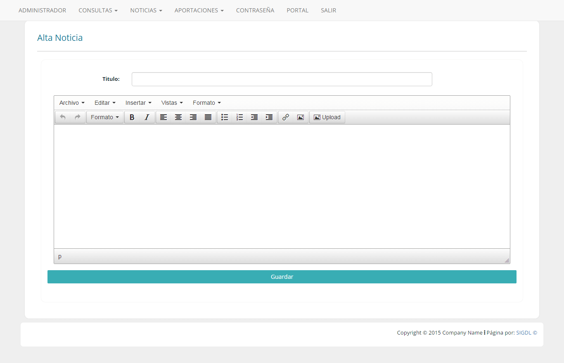This screenshot has height=363, width=564.
Task: Align text to the left
Action: 164,117
